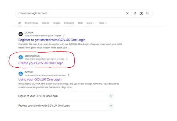This screenshot has width=177, height=121.
Task: Select the All results tab
Action: 20,23
